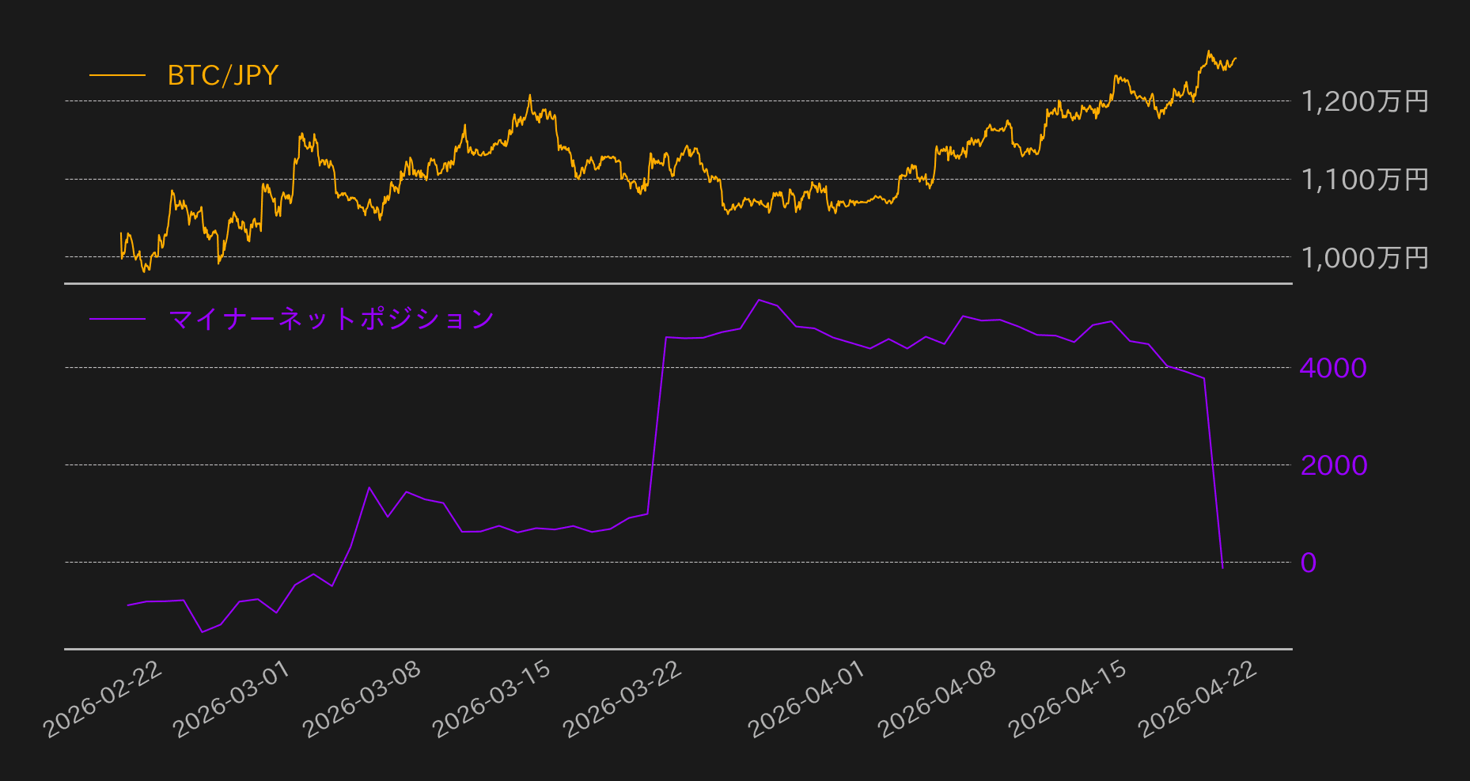The height and width of the screenshot is (781, 1470).
Task: Choose the 2026-03-22 date label
Action: coord(623,699)
